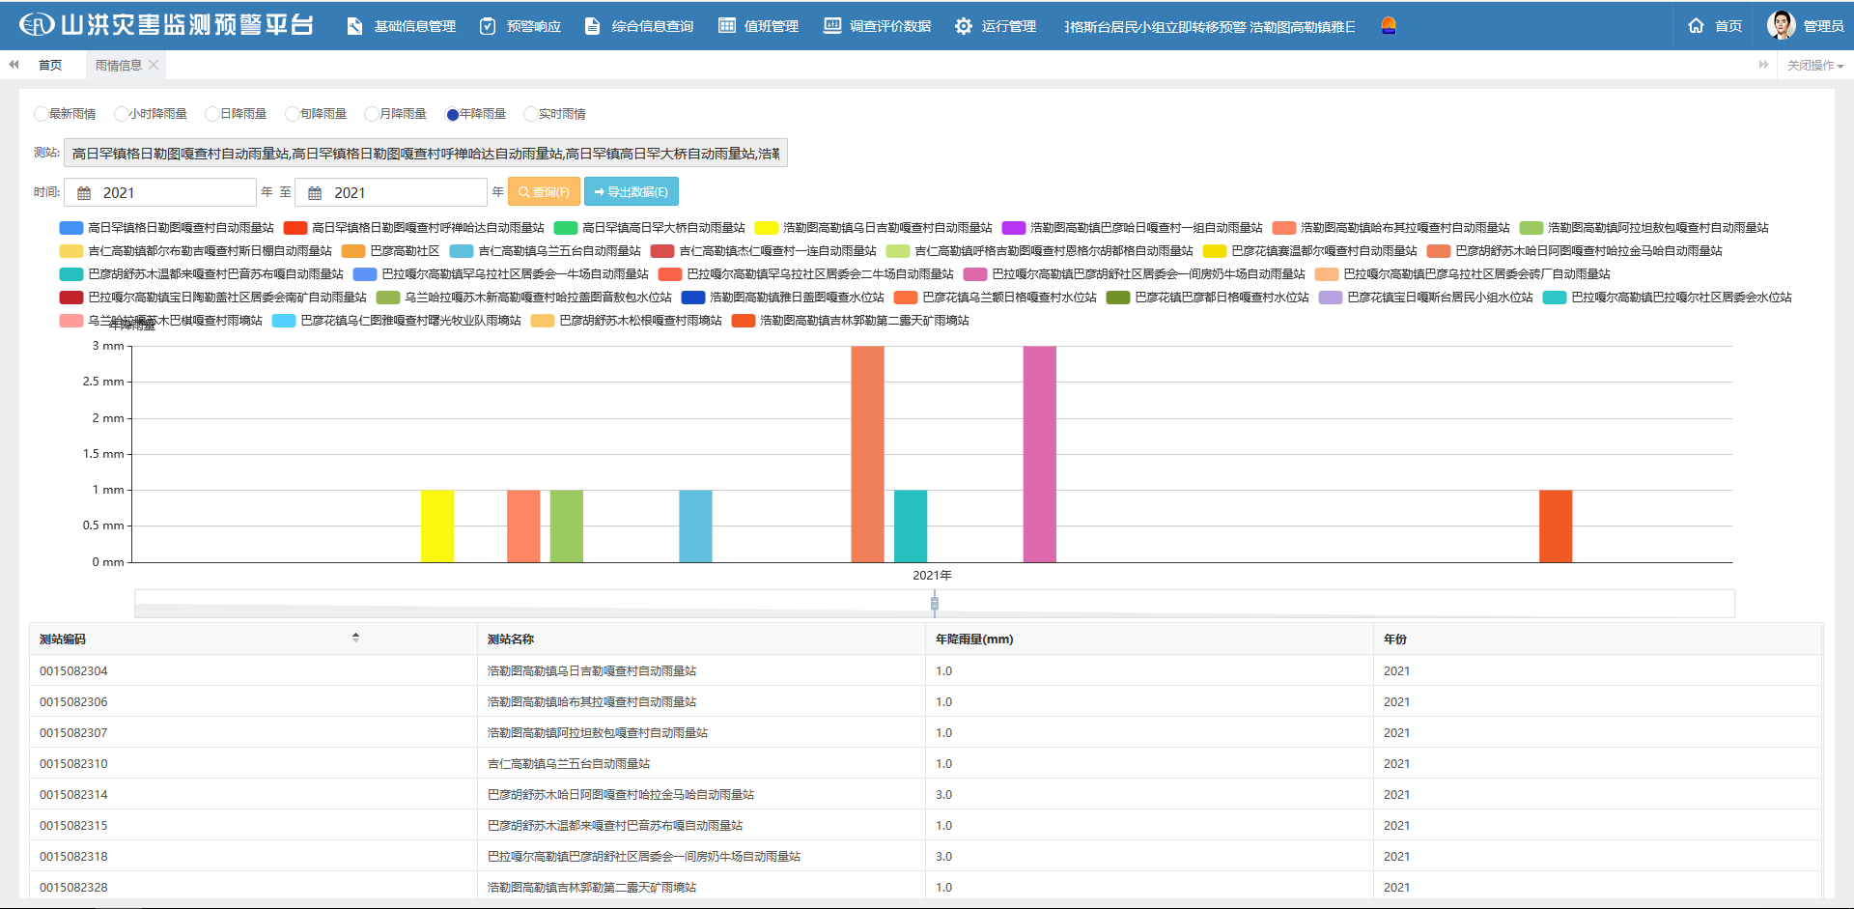Open the 值班管理 menu
The width and height of the screenshot is (1854, 909).
pyautogui.click(x=759, y=26)
